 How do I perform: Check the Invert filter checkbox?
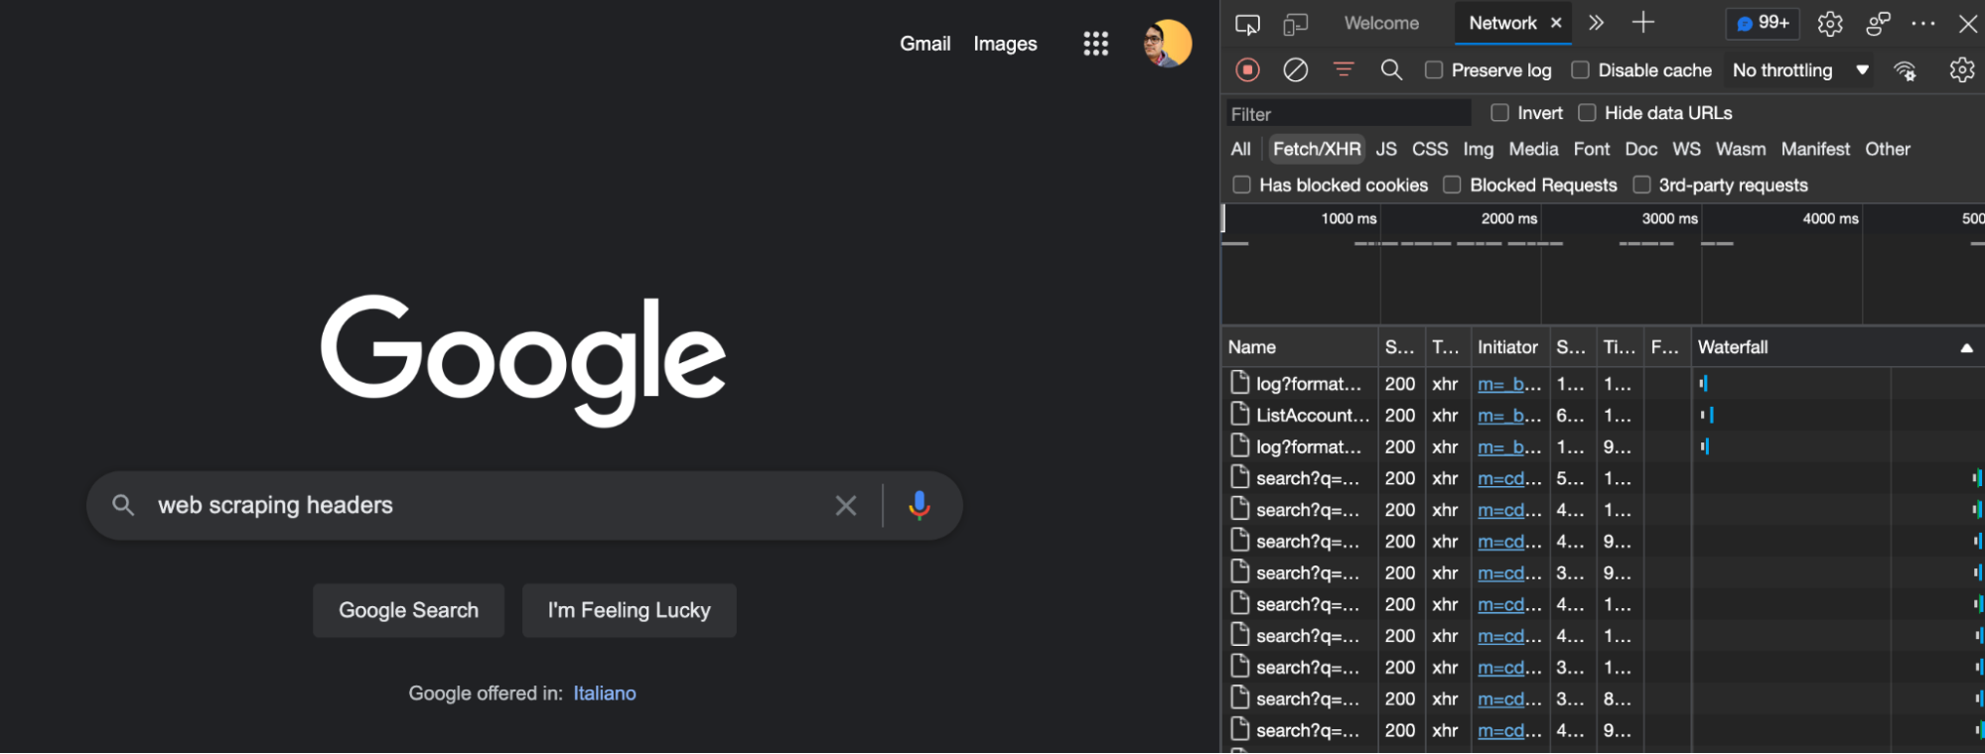pos(1500,113)
